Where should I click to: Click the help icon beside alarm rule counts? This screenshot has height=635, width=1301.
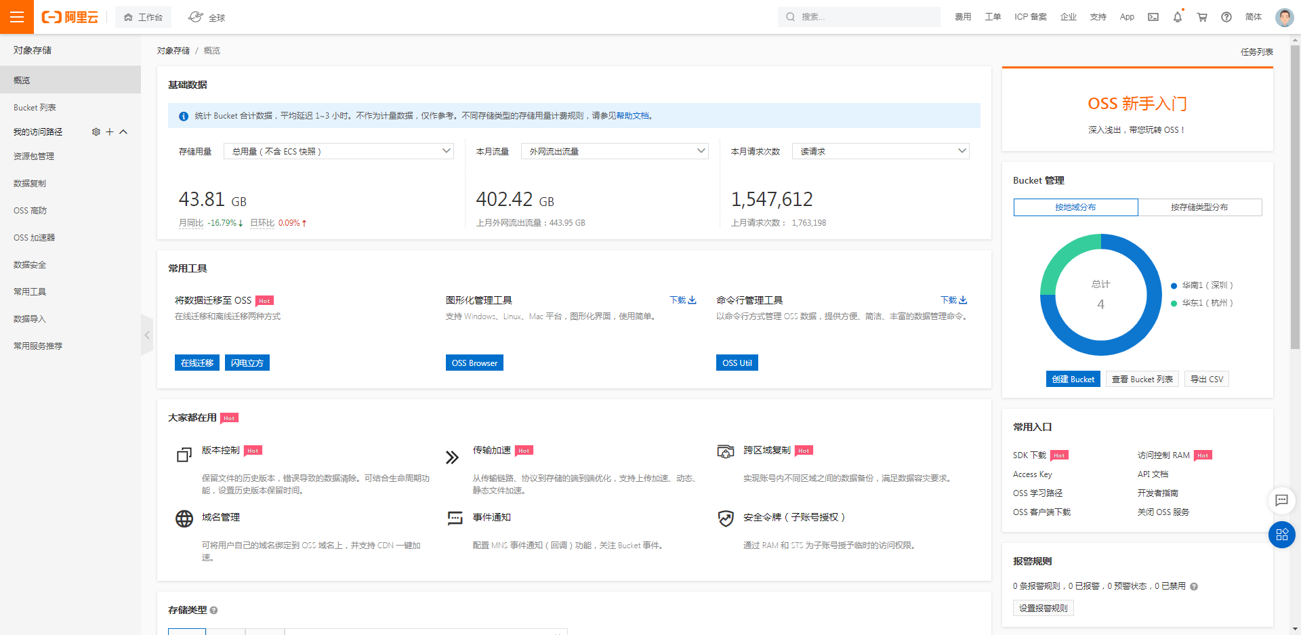[1194, 586]
